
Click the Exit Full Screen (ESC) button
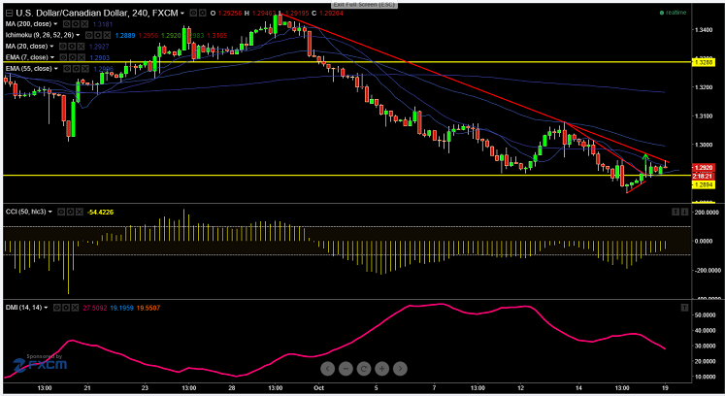364,5
